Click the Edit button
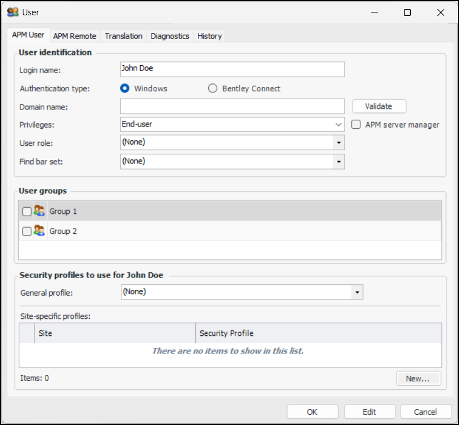 tap(369, 412)
